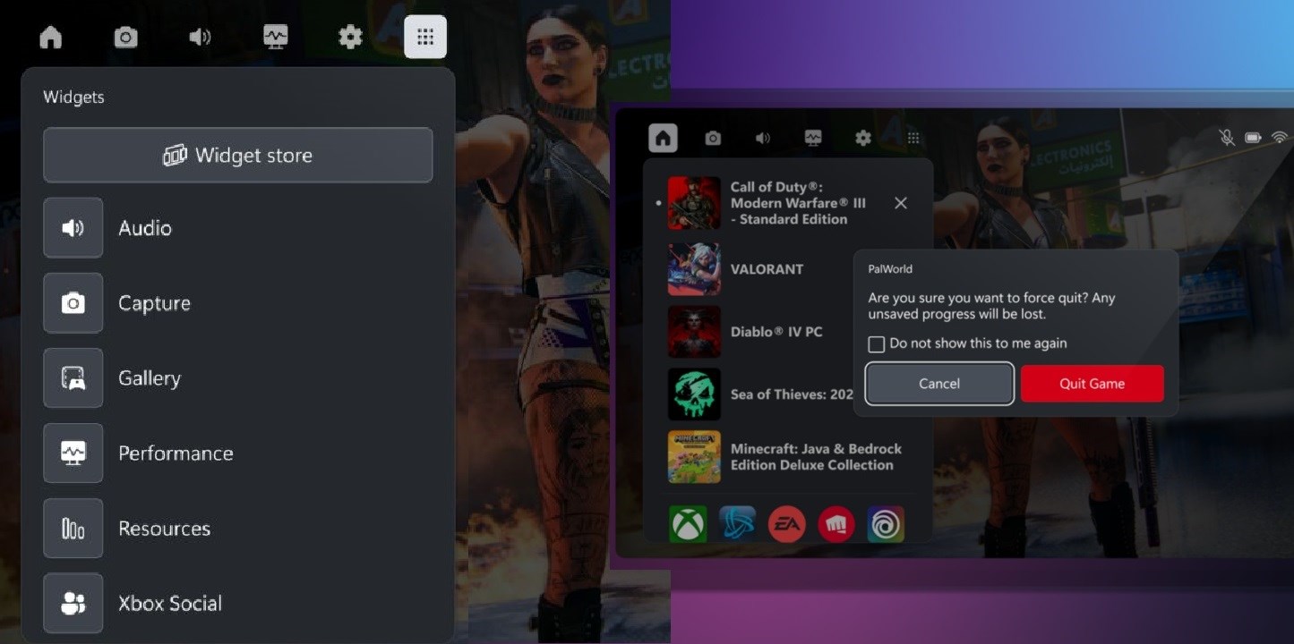The height and width of the screenshot is (644, 1294).
Task: Open the Resources widget
Action: [x=238, y=529]
